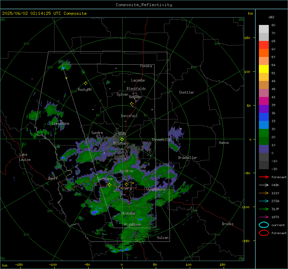Click the 100 tick label on right axis
This screenshot has height=269, width=288.
pos(247,72)
